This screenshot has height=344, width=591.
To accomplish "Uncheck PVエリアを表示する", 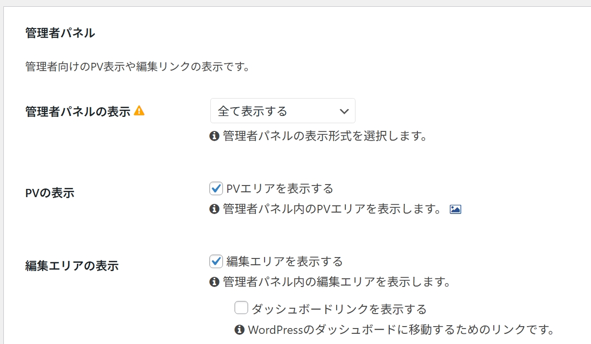I will 216,188.
